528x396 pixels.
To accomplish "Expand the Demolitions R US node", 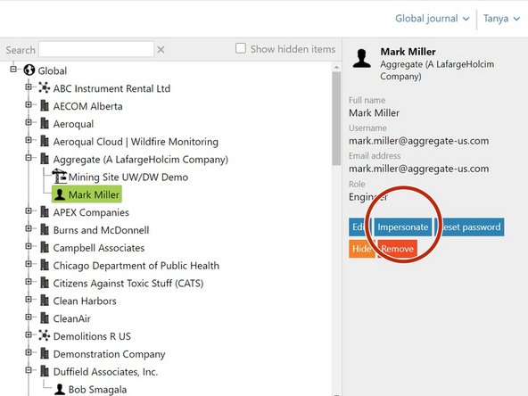I will (29, 334).
